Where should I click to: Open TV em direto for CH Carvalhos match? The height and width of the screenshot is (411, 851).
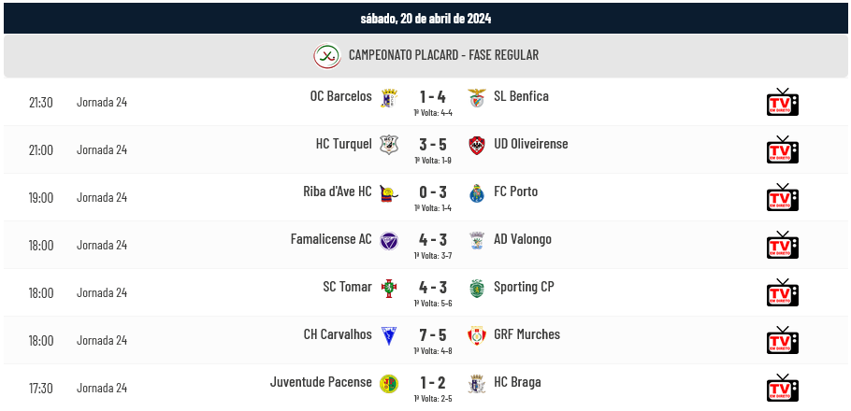[782, 341]
